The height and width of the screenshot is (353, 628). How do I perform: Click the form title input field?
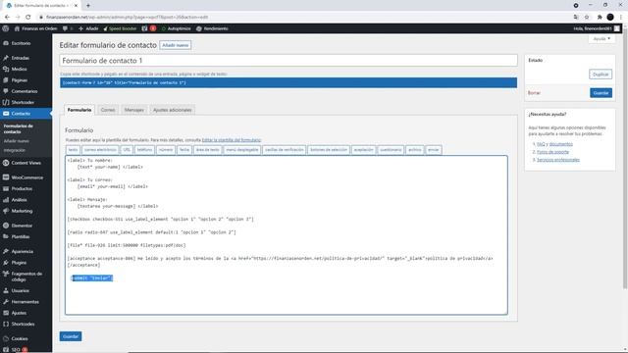288,61
